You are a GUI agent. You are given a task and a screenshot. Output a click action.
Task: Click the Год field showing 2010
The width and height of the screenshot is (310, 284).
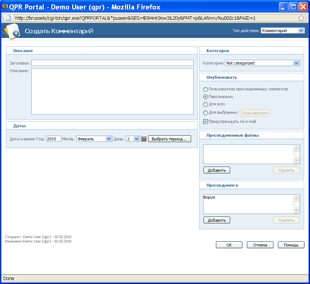click(54, 139)
